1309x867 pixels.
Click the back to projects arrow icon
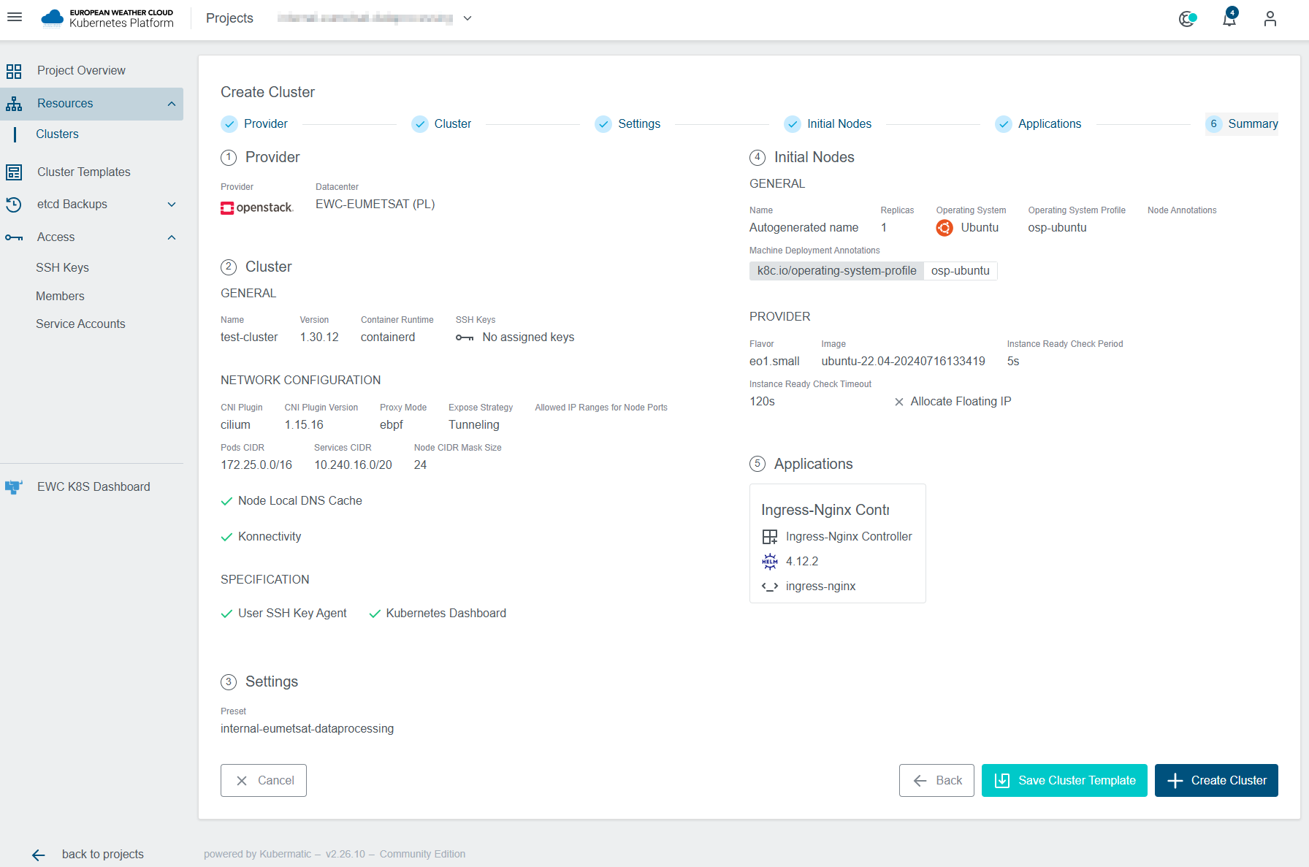coord(39,855)
